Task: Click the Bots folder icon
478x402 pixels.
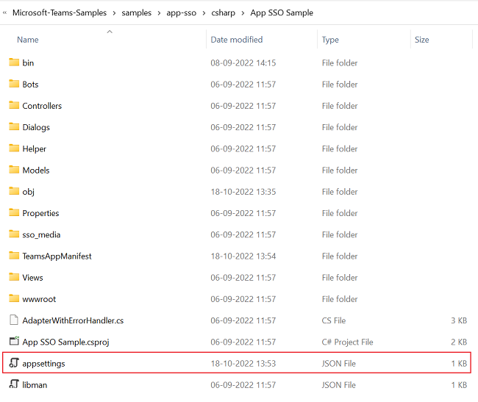Action: pyautogui.click(x=14, y=84)
